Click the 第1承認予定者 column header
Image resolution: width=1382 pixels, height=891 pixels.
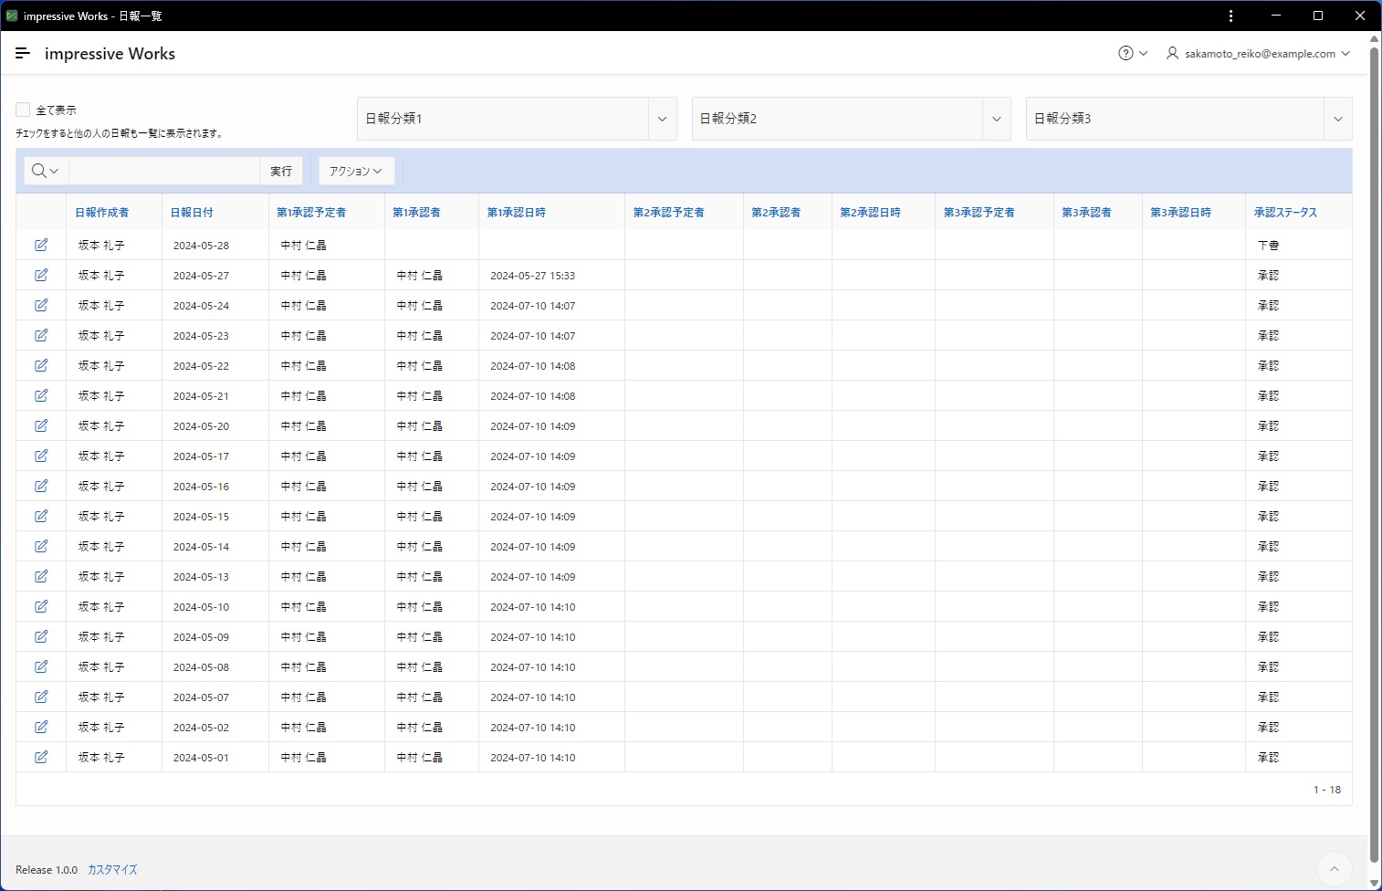pyautogui.click(x=311, y=212)
